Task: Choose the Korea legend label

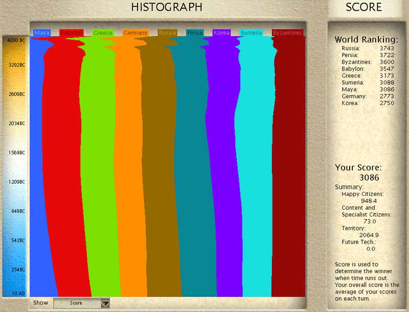Action: (x=222, y=33)
